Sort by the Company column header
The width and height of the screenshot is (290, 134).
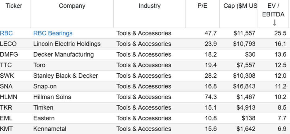coord(72,6)
